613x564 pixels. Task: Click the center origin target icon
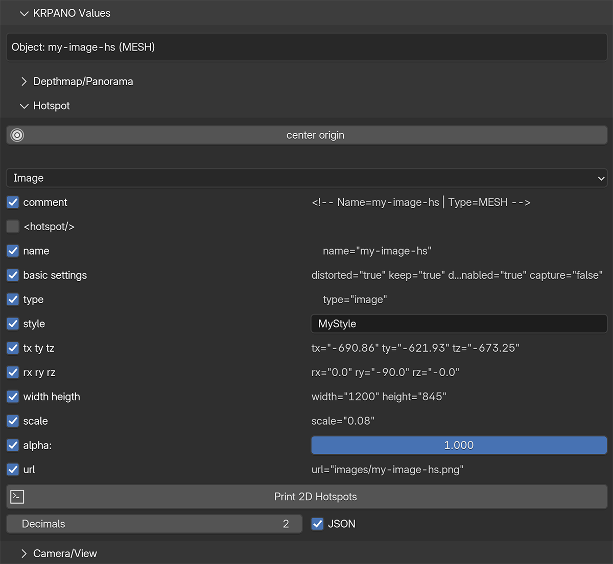point(17,135)
